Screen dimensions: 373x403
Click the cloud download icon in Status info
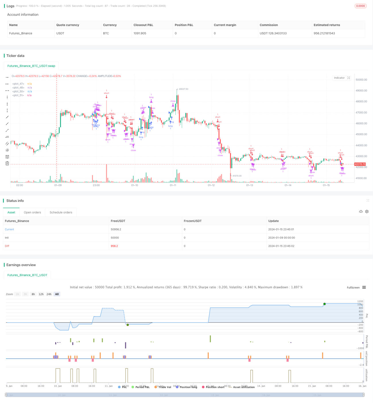pyautogui.click(x=361, y=211)
